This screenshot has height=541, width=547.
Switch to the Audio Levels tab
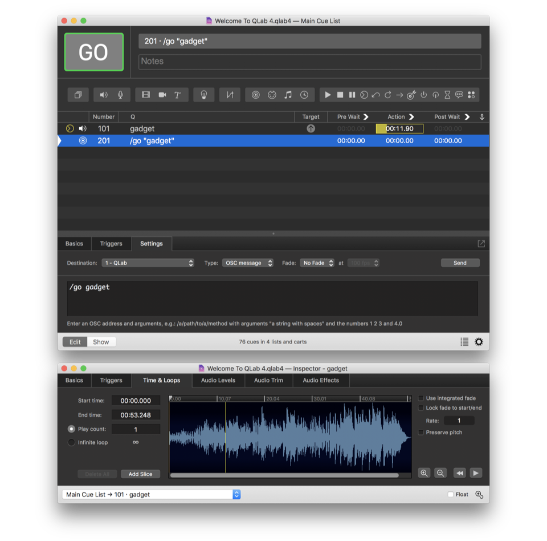pos(218,381)
